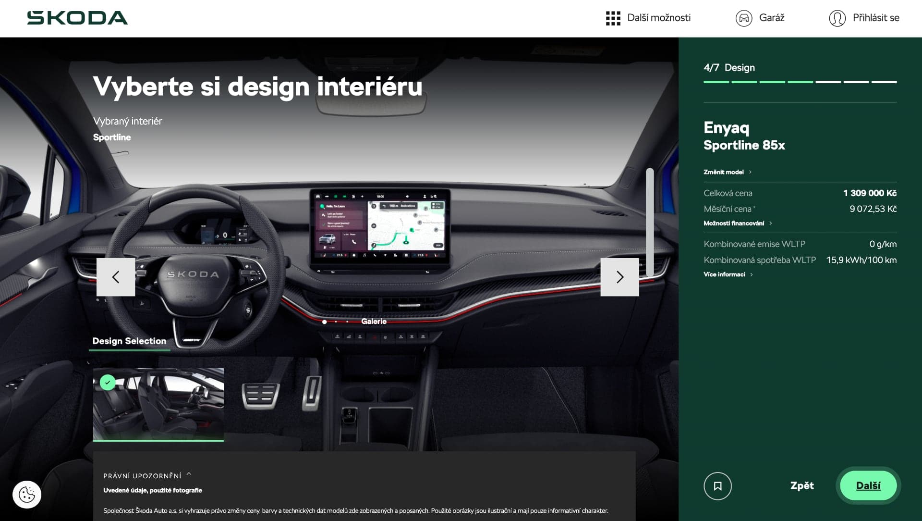This screenshot has height=521, width=922.
Task: Open cookie settings icon
Action: [27, 495]
